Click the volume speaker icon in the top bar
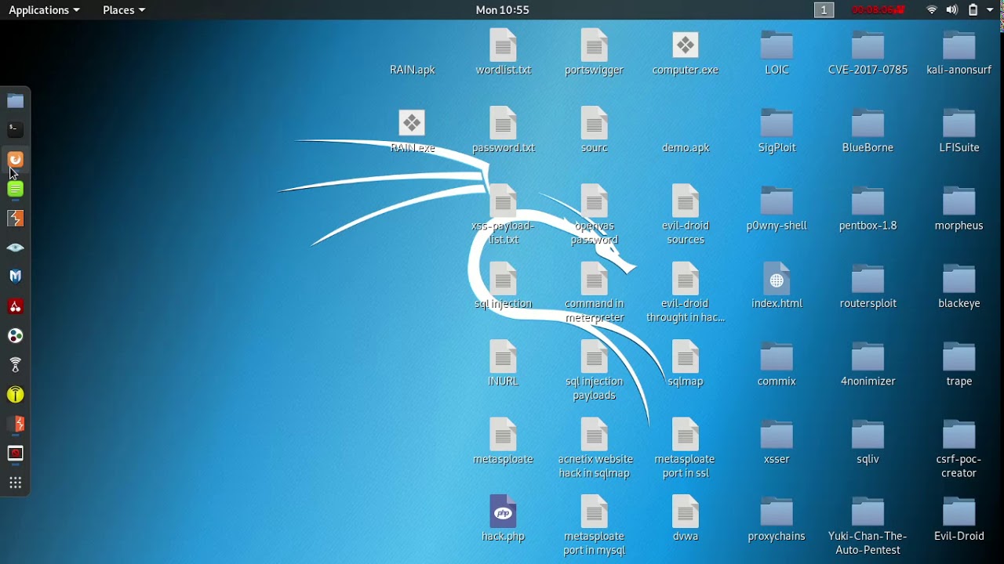 (951, 10)
